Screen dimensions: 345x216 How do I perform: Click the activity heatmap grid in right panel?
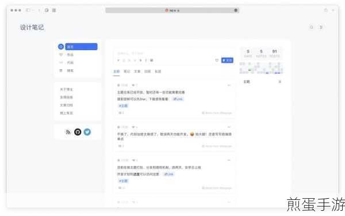tap(261, 68)
